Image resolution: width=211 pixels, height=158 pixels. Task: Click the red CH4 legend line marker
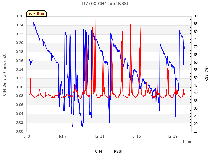coord(90,152)
